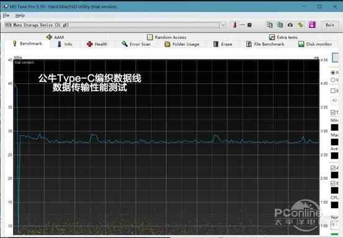Open the Random Access tab
The width and height of the screenshot is (343, 238).
click(x=167, y=37)
